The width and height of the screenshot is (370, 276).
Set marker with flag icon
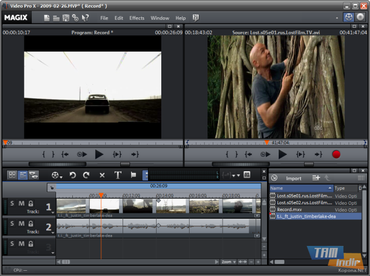coord(134,175)
